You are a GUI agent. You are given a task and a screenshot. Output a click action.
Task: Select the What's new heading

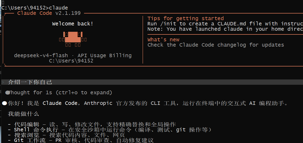pos(163,40)
